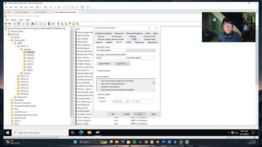This screenshot has height=147, width=262.
Task: Click the VMware pause button
Action: (x=37, y=7)
